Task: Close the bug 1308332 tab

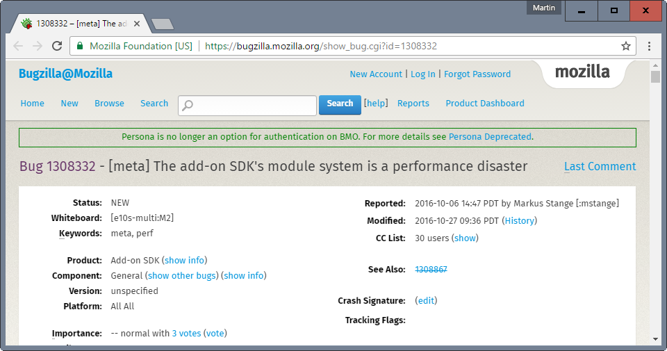Action: click(x=137, y=24)
